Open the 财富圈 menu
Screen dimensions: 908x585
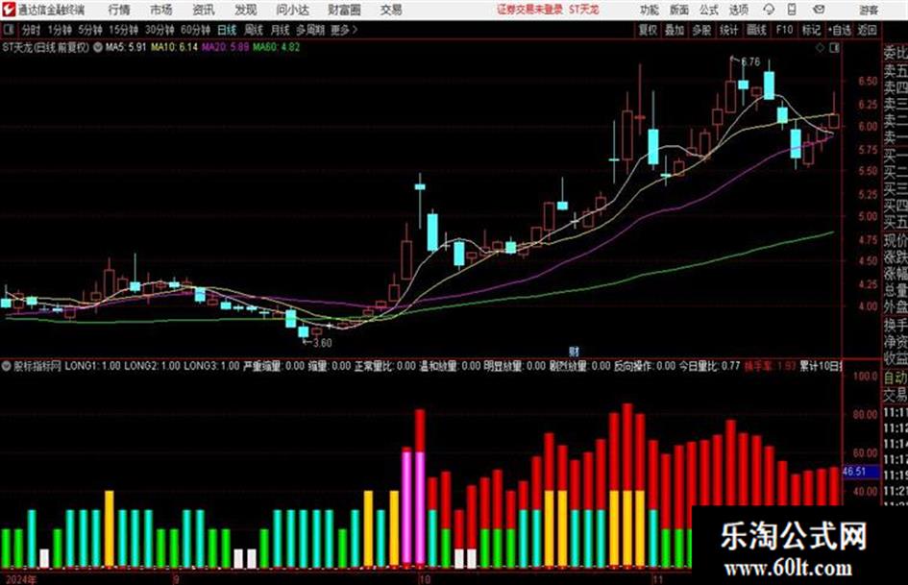pos(344,10)
